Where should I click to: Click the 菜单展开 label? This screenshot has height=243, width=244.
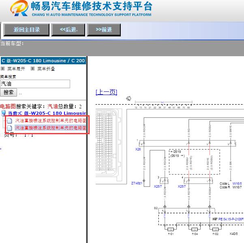[16, 69]
